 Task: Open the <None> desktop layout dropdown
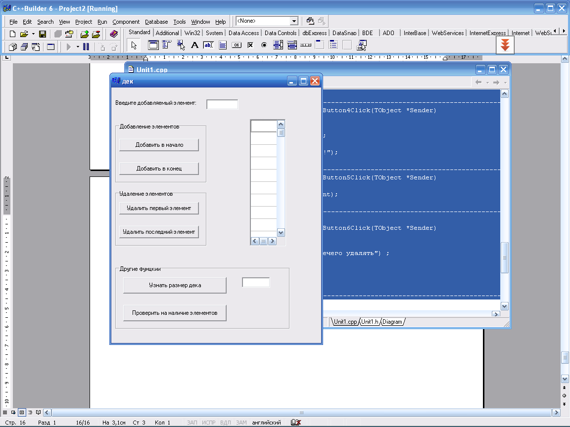click(x=294, y=21)
